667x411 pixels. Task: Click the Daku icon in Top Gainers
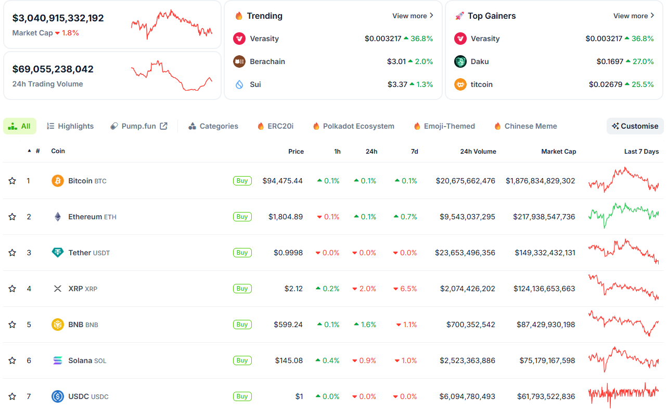pyautogui.click(x=460, y=61)
